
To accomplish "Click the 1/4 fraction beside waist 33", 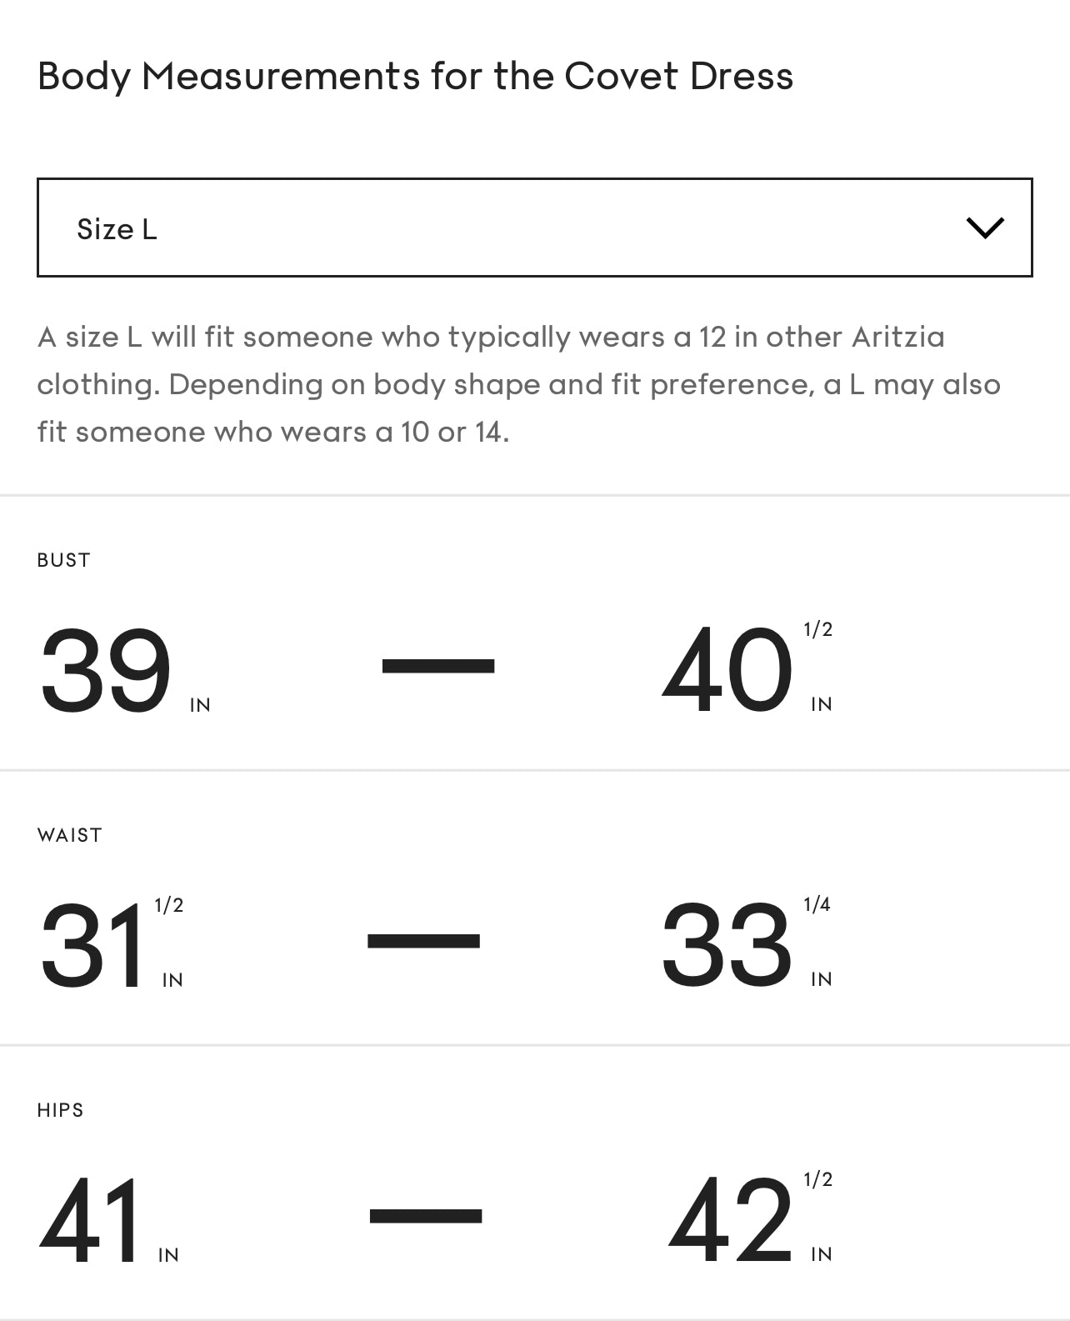I will pos(817,904).
